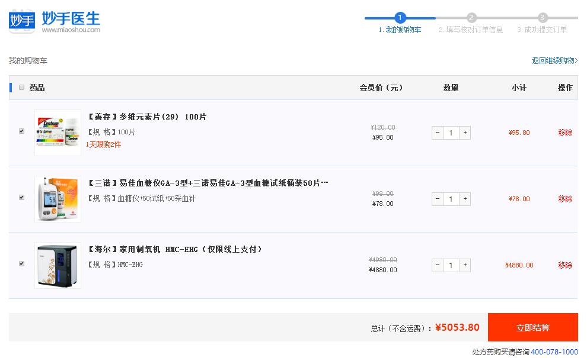Click quantity field for 海尔 制氧机
Viewport: 587px width, 358px height.
[x=451, y=265]
